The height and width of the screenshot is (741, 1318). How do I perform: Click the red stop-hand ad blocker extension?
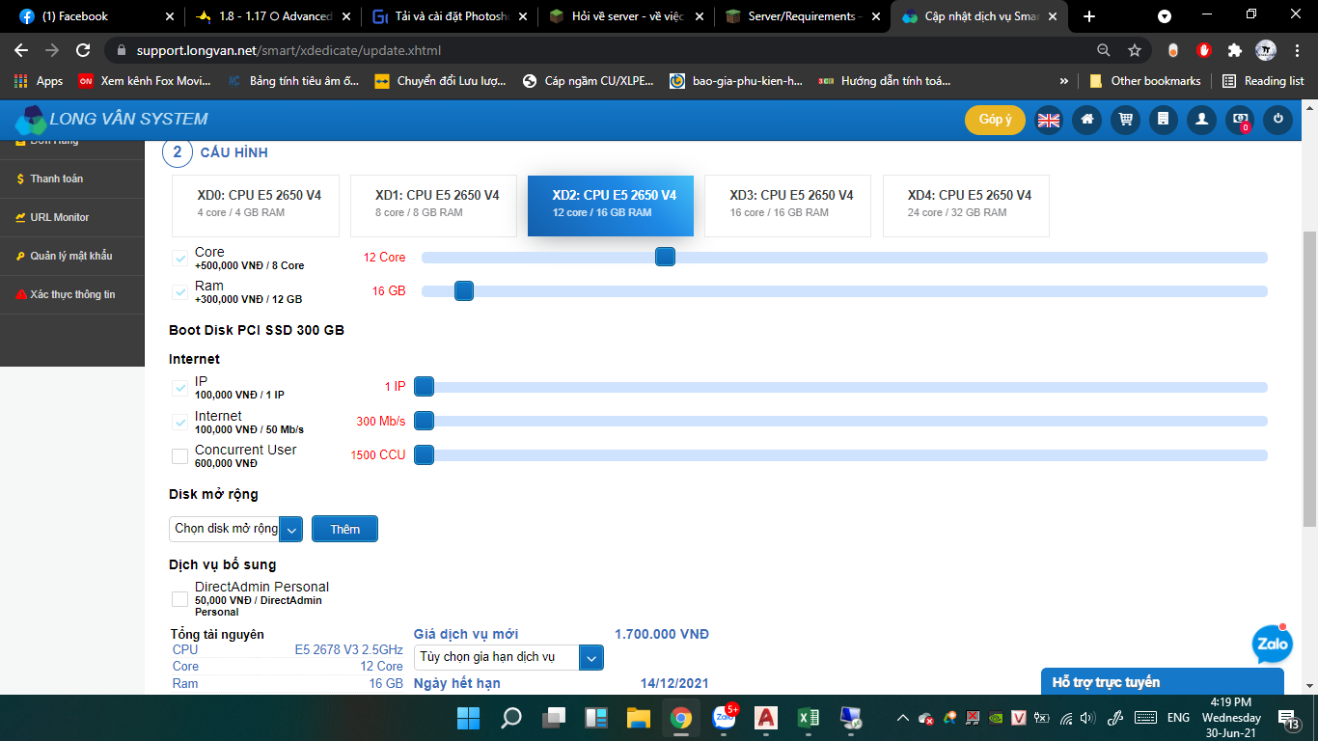tap(1203, 50)
